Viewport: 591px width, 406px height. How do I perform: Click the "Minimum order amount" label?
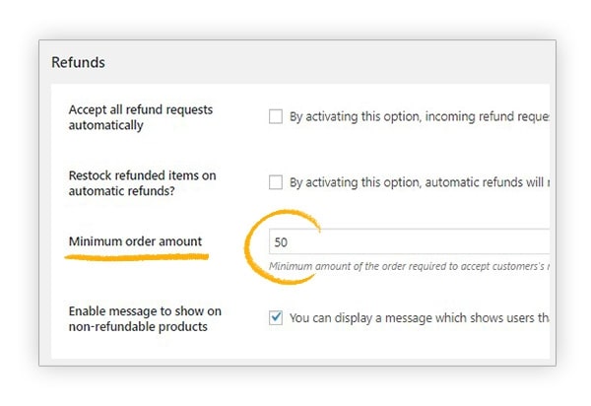click(x=135, y=241)
